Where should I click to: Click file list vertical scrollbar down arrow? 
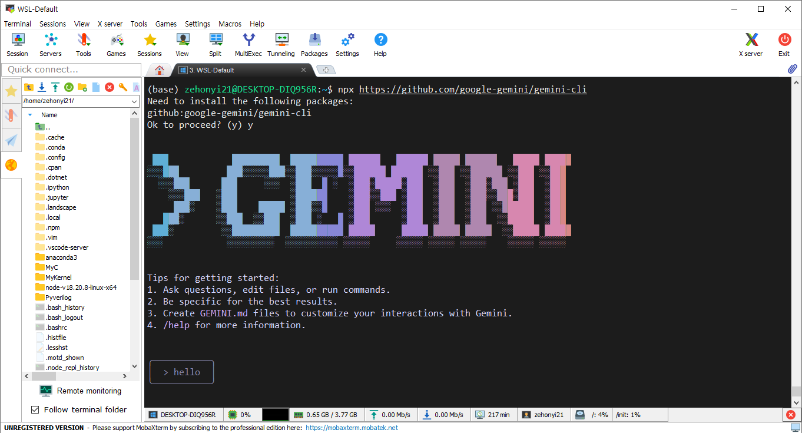tap(135, 366)
